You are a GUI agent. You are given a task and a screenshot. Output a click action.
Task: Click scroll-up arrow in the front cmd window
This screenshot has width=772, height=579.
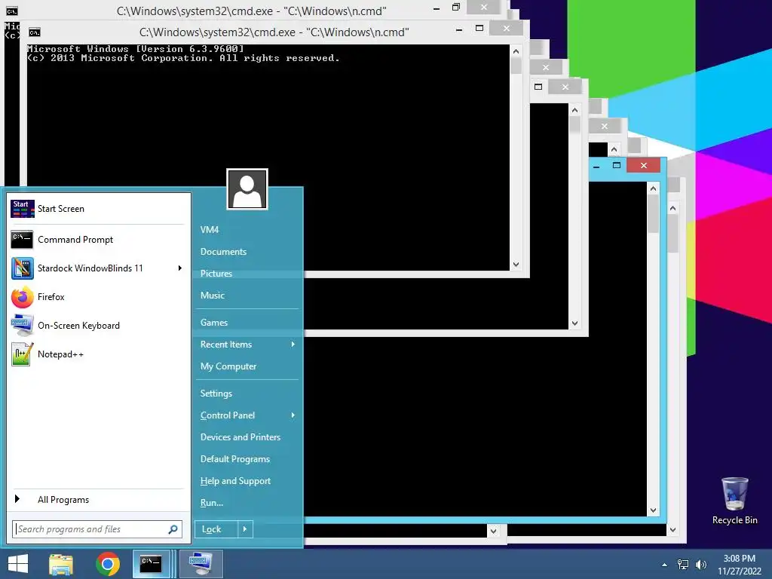coord(516,51)
